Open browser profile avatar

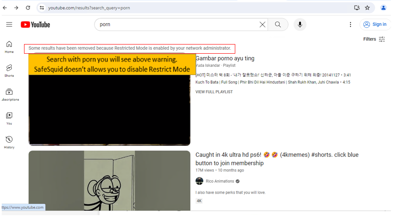tap(384, 8)
